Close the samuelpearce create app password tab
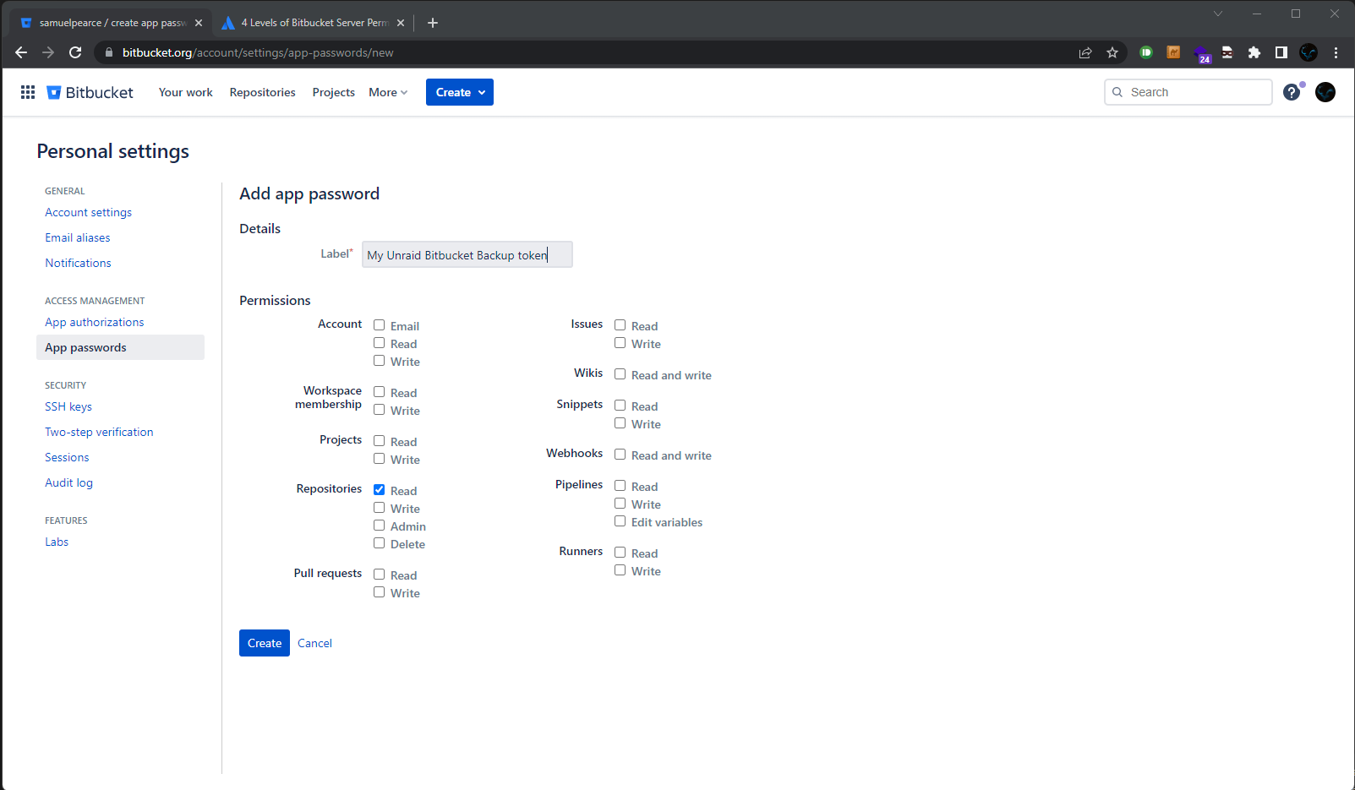Screen dimensions: 1355x790 (x=199, y=23)
